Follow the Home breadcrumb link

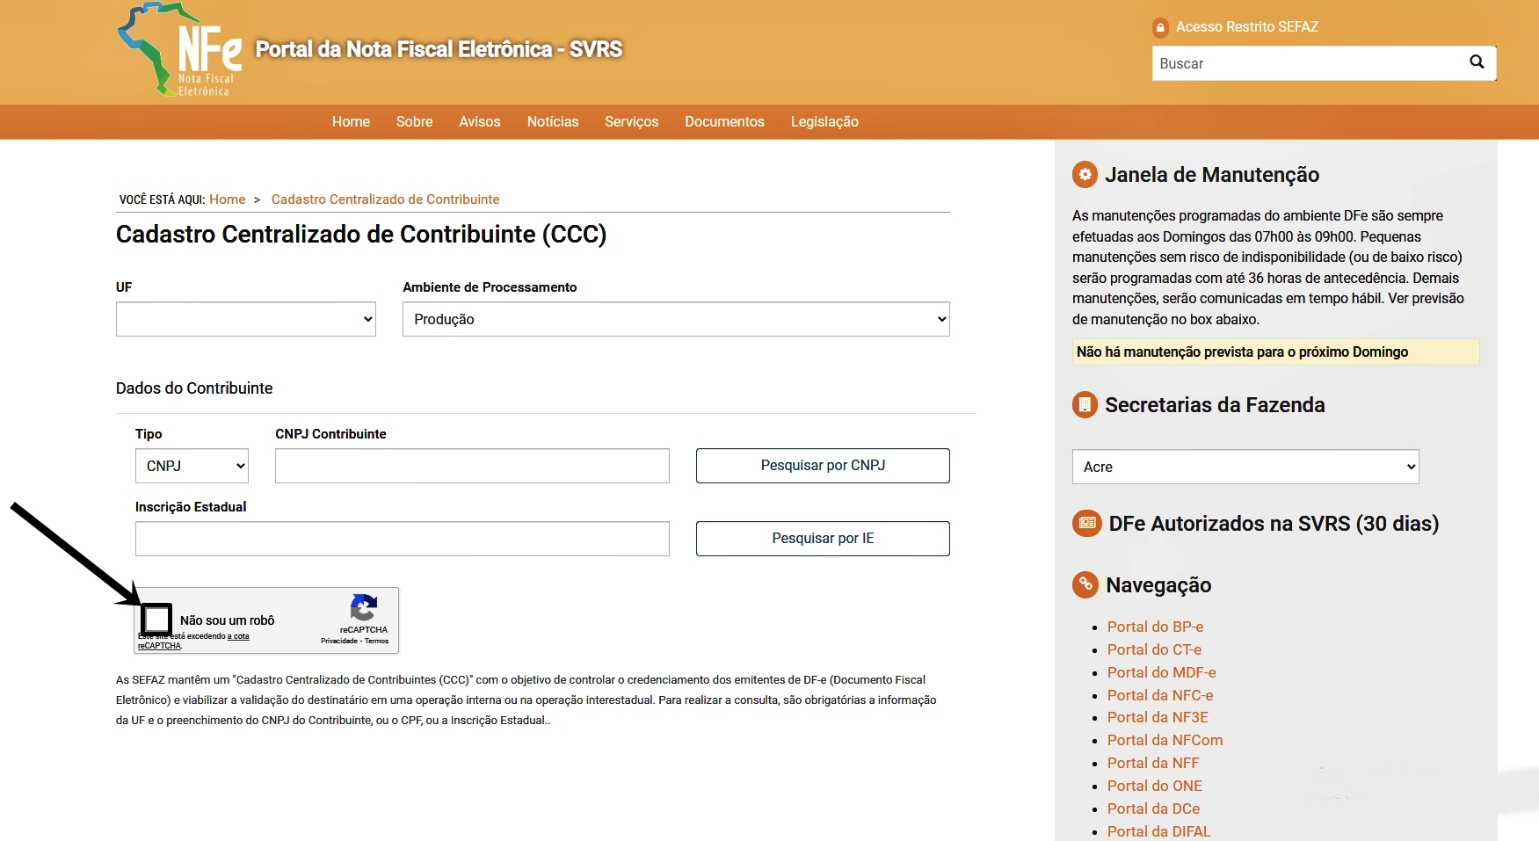coord(228,199)
